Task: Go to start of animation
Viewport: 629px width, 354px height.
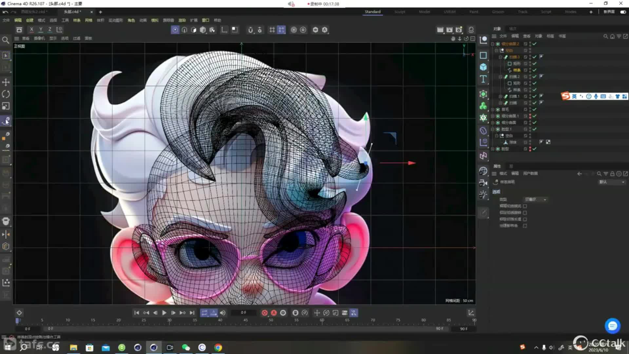Action: 137,313
